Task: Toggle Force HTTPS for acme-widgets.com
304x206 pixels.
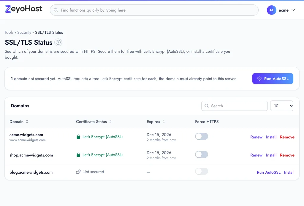Action: [202, 137]
